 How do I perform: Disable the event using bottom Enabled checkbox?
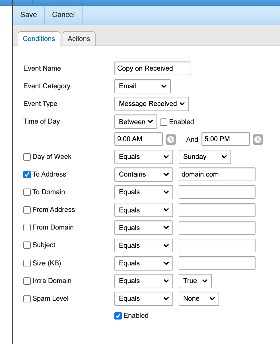point(118,316)
